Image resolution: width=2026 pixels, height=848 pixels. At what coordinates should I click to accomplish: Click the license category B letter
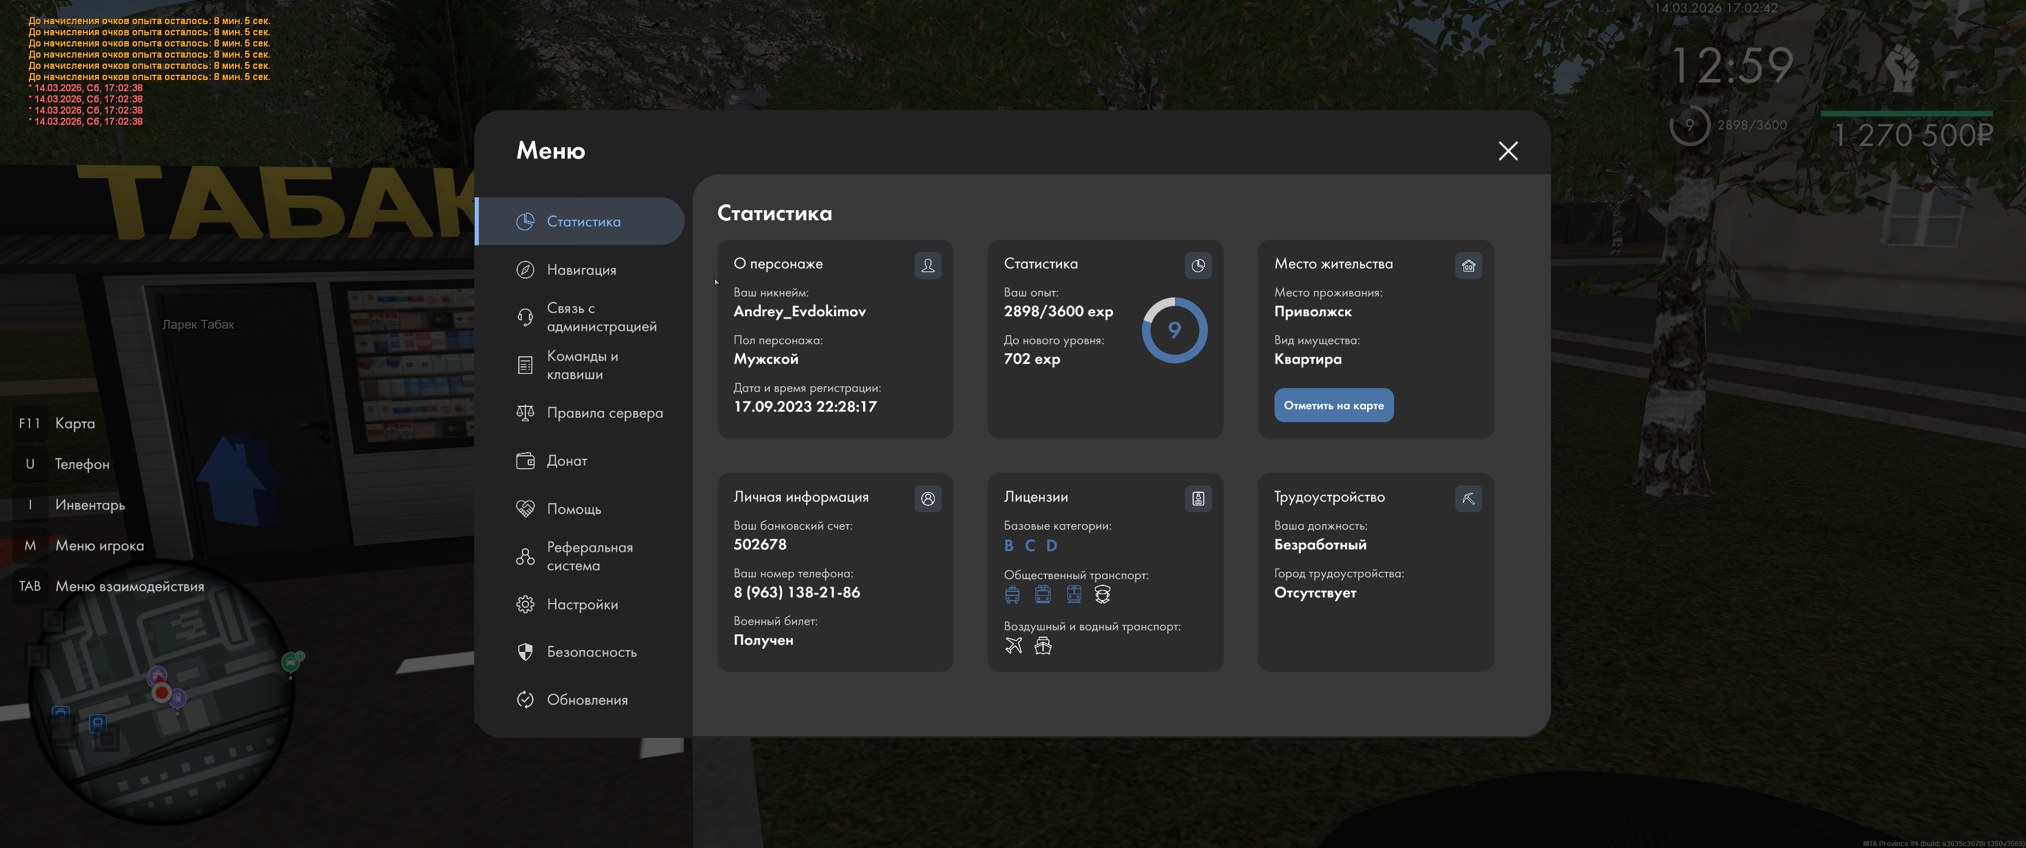[1008, 545]
